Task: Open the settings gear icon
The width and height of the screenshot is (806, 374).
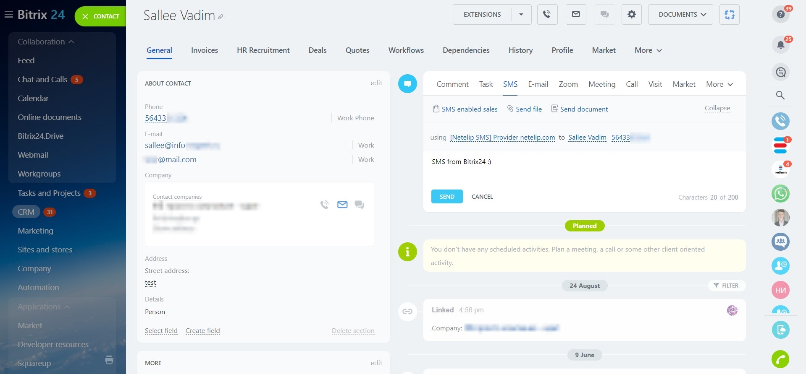Action: click(x=631, y=15)
